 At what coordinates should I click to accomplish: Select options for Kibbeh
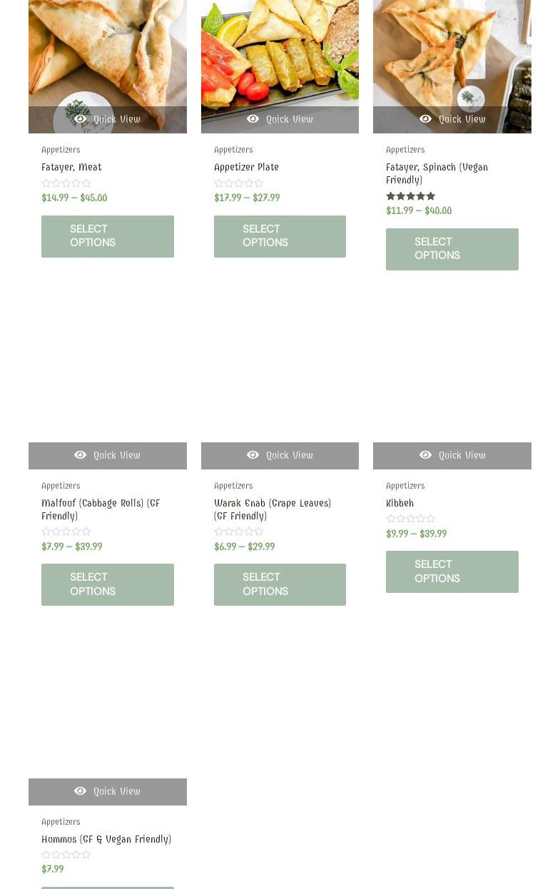452,571
